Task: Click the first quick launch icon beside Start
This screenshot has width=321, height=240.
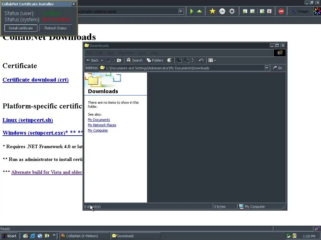Action: [x=25, y=236]
